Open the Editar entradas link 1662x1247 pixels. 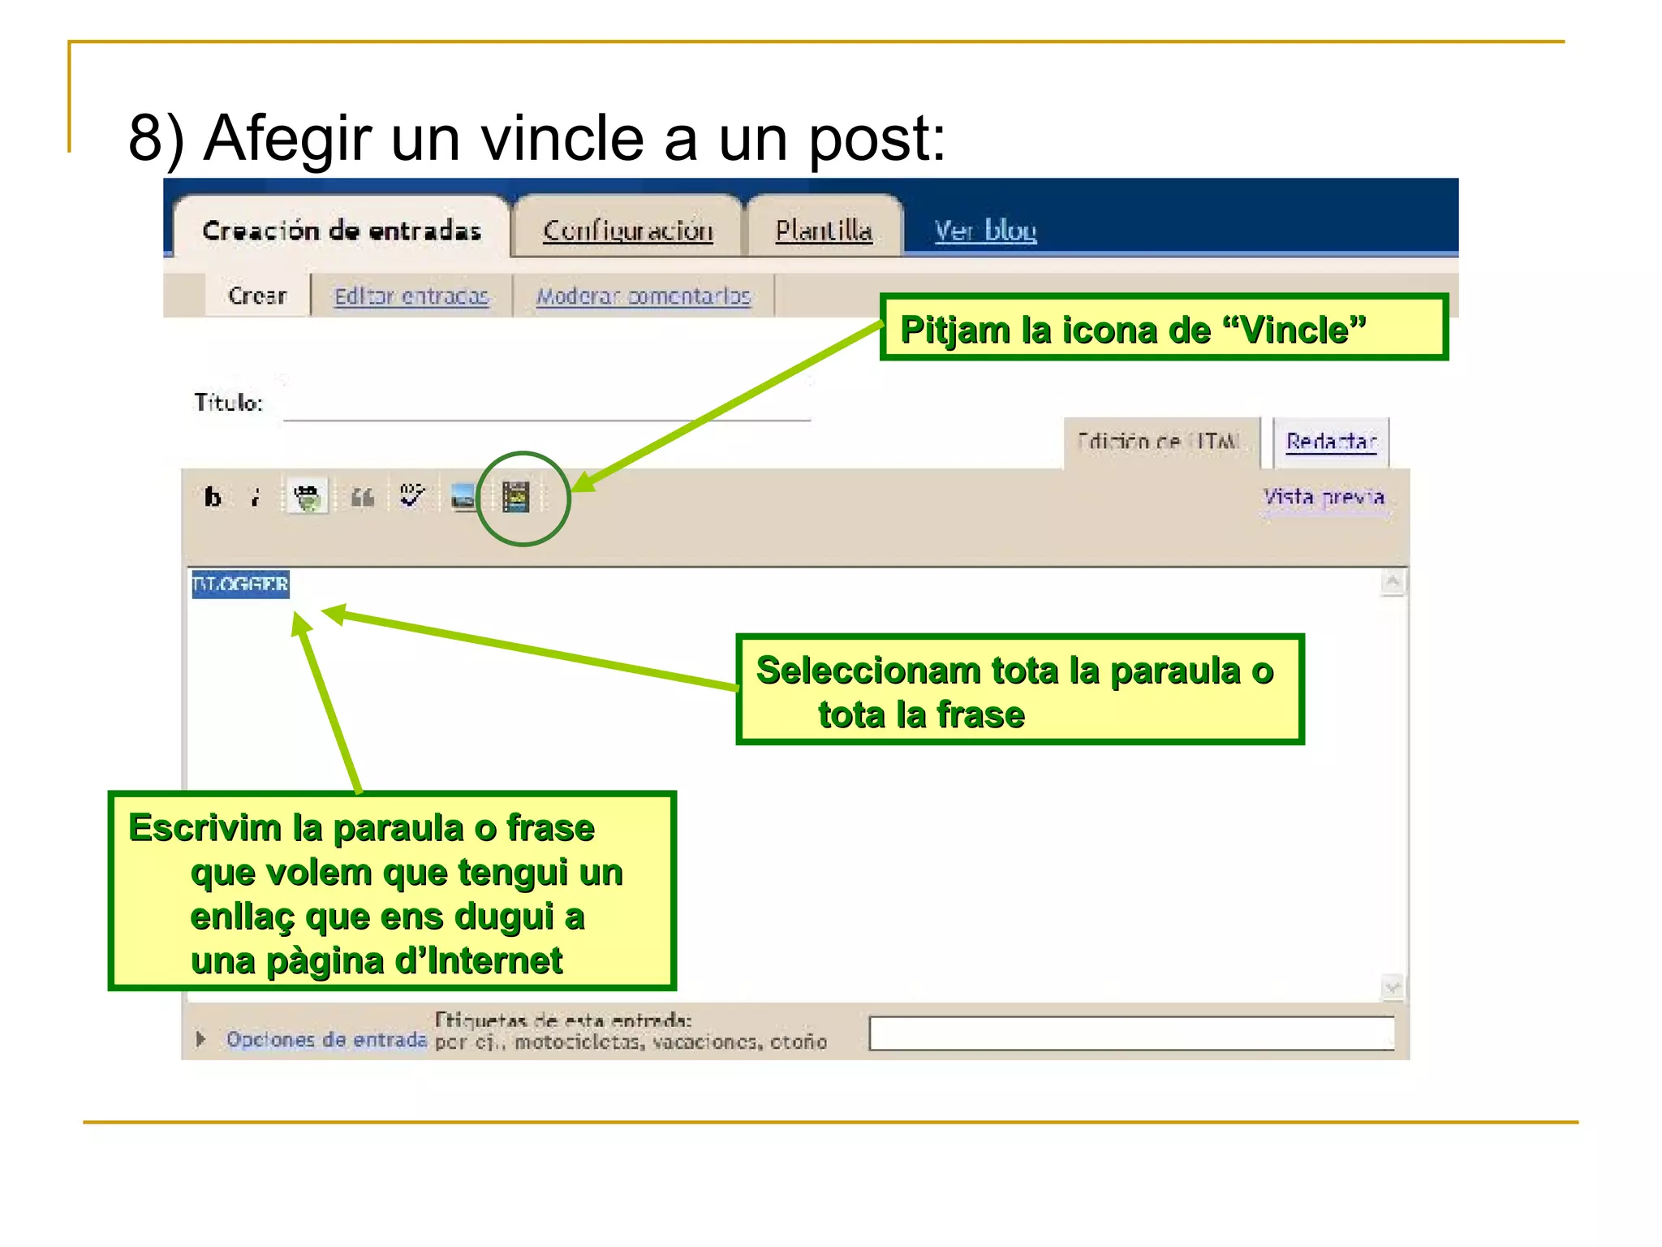point(411,296)
